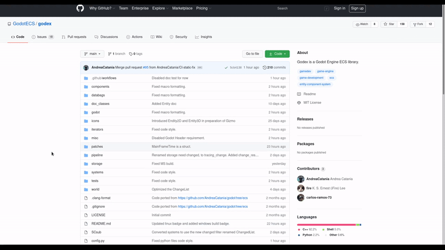The width and height of the screenshot is (445, 250).
Task: Open pull request #95 link
Action: [146, 67]
